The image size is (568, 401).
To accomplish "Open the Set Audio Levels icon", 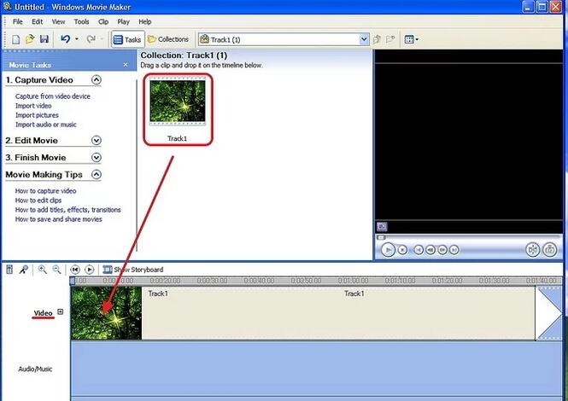I will 9,270.
